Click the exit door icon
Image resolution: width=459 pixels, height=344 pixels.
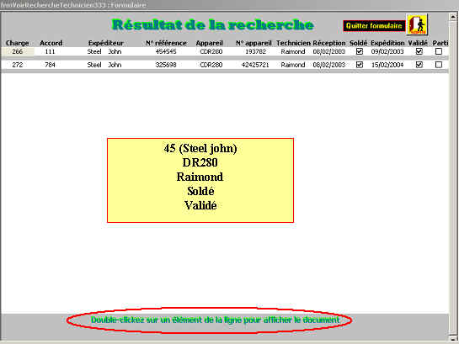(417, 24)
